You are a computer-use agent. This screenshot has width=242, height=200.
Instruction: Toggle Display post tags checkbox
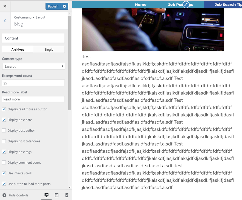pos(4,152)
